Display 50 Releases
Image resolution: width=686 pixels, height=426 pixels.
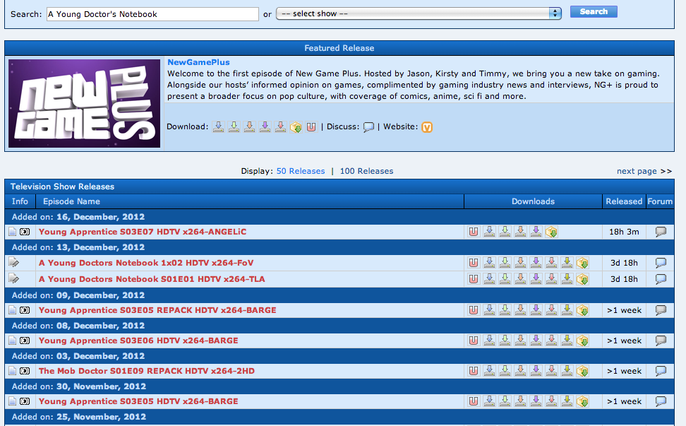point(301,171)
